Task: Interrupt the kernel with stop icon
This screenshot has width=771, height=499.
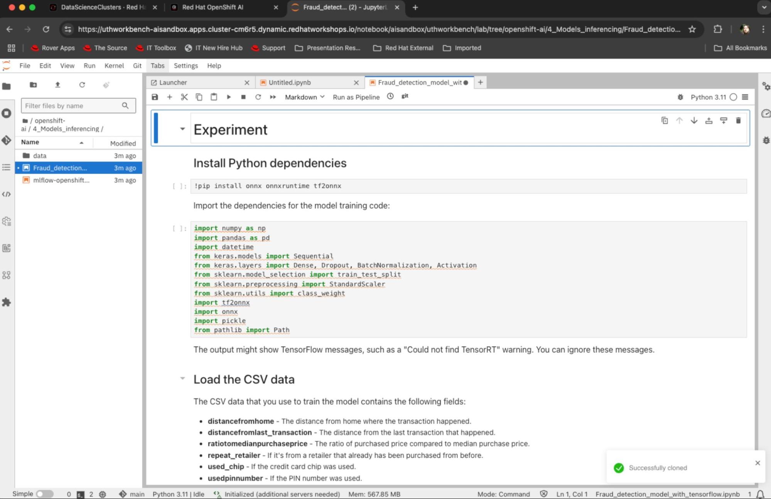Action: coord(243,97)
